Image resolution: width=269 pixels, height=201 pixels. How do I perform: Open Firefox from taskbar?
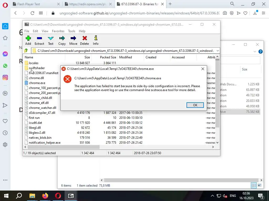coord(45,196)
